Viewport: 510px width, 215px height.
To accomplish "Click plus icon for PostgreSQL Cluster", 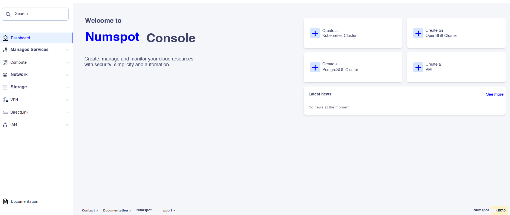I will pyautogui.click(x=315, y=67).
